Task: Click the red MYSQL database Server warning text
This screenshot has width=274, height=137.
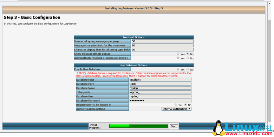Action: point(134,75)
